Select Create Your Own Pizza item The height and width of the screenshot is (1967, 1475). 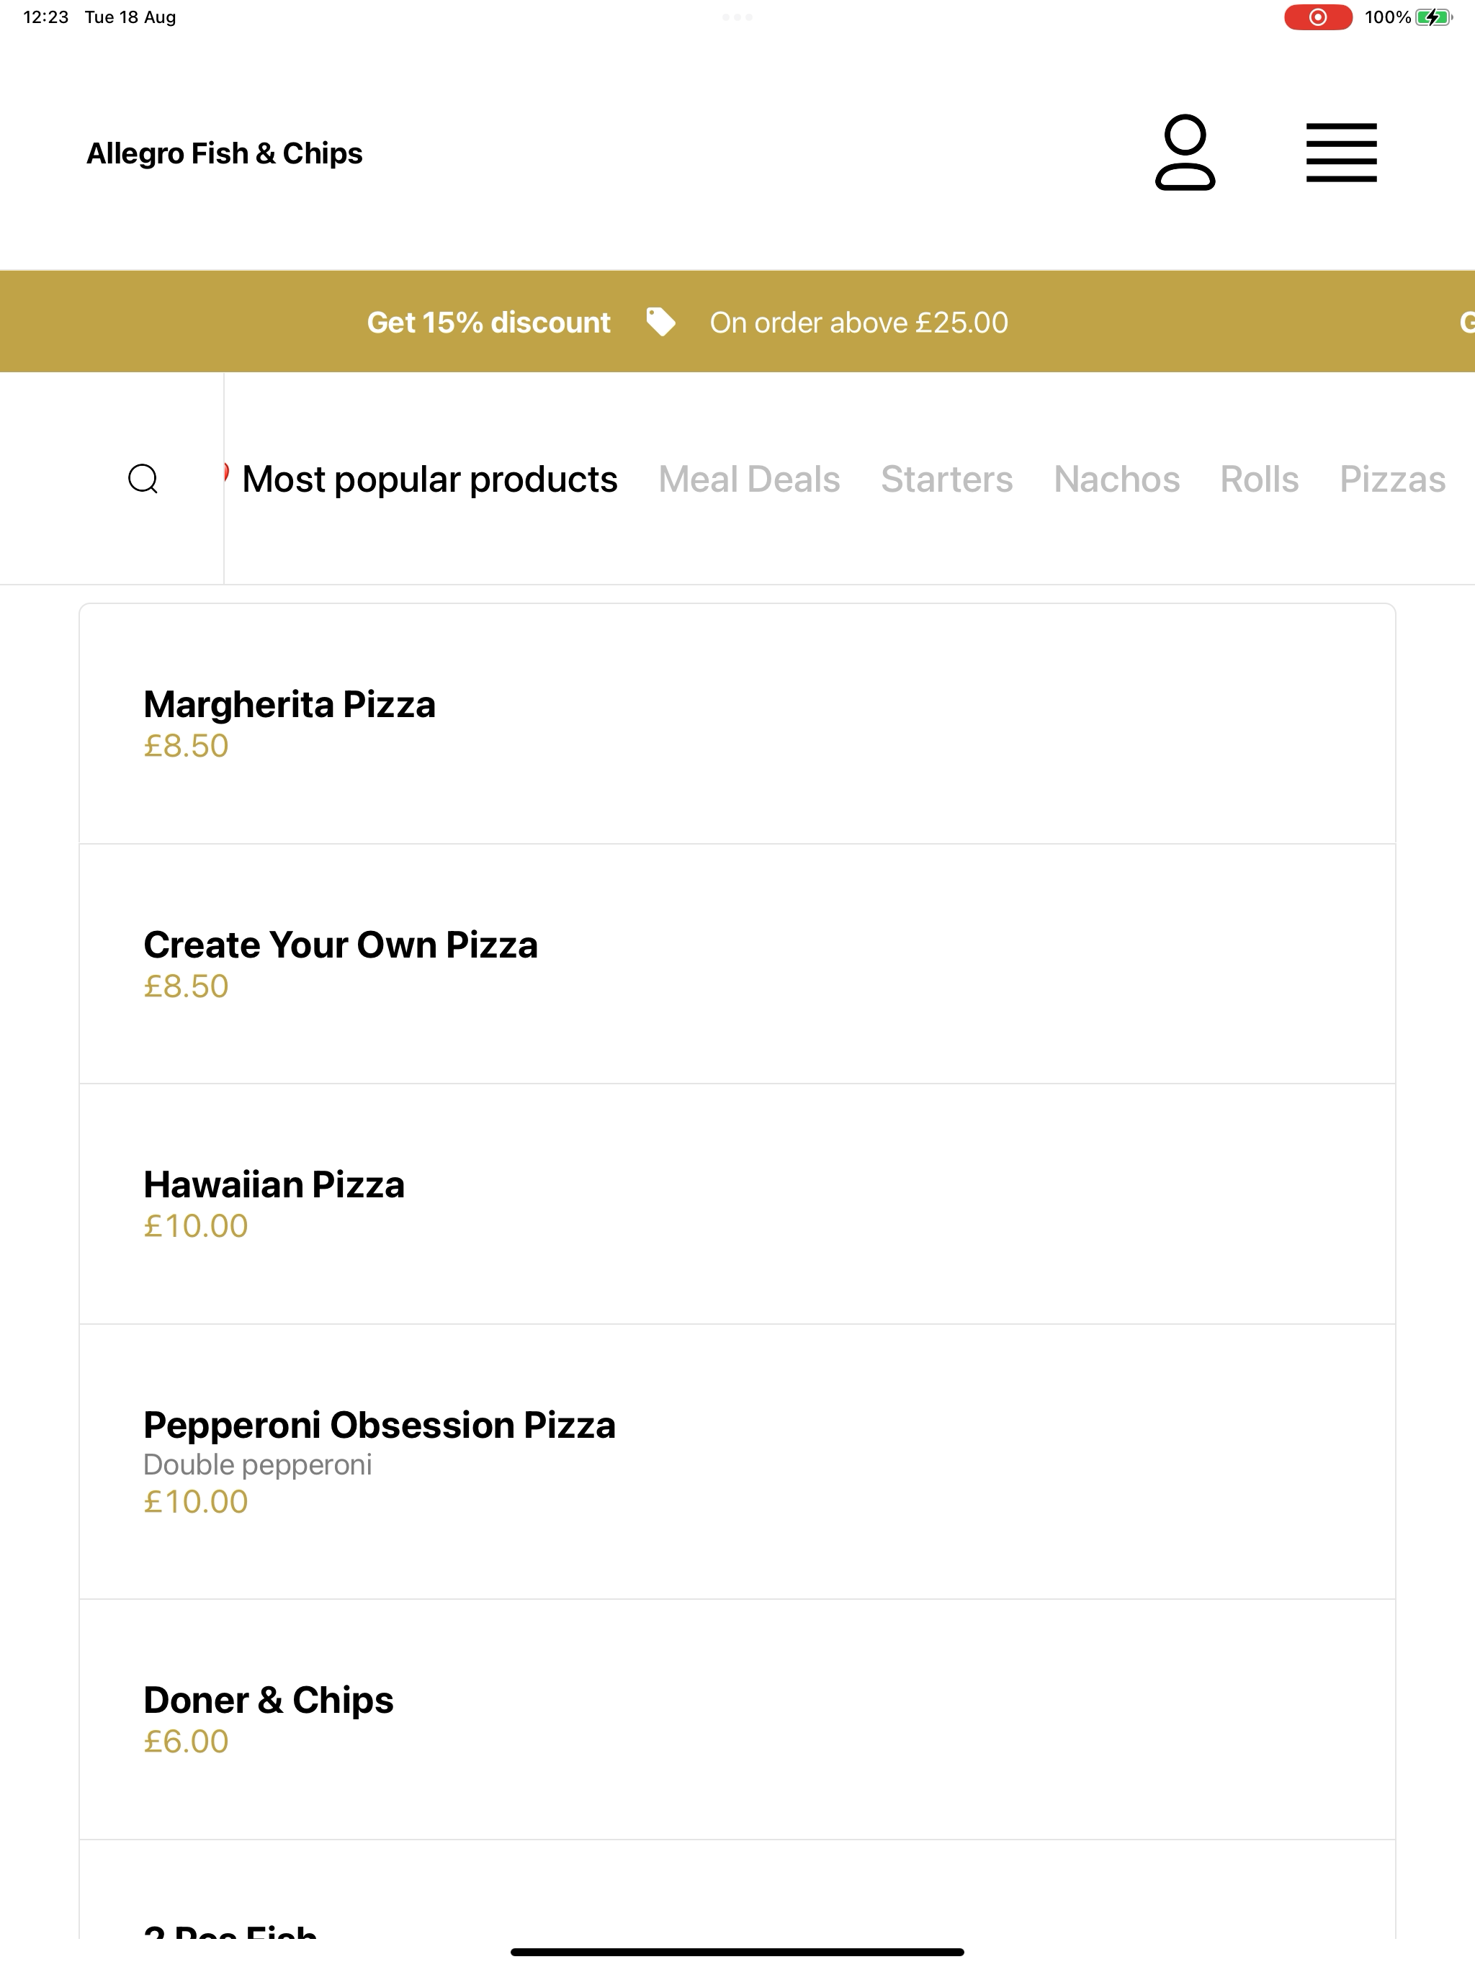[x=737, y=964]
